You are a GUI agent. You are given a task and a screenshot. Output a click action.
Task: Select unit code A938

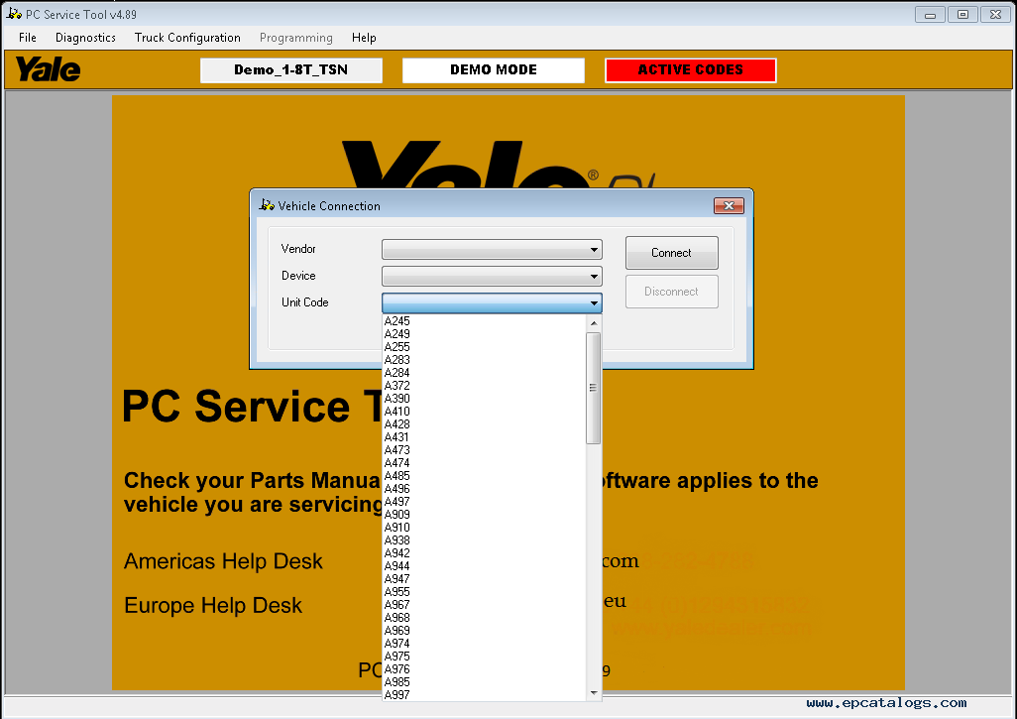click(484, 540)
